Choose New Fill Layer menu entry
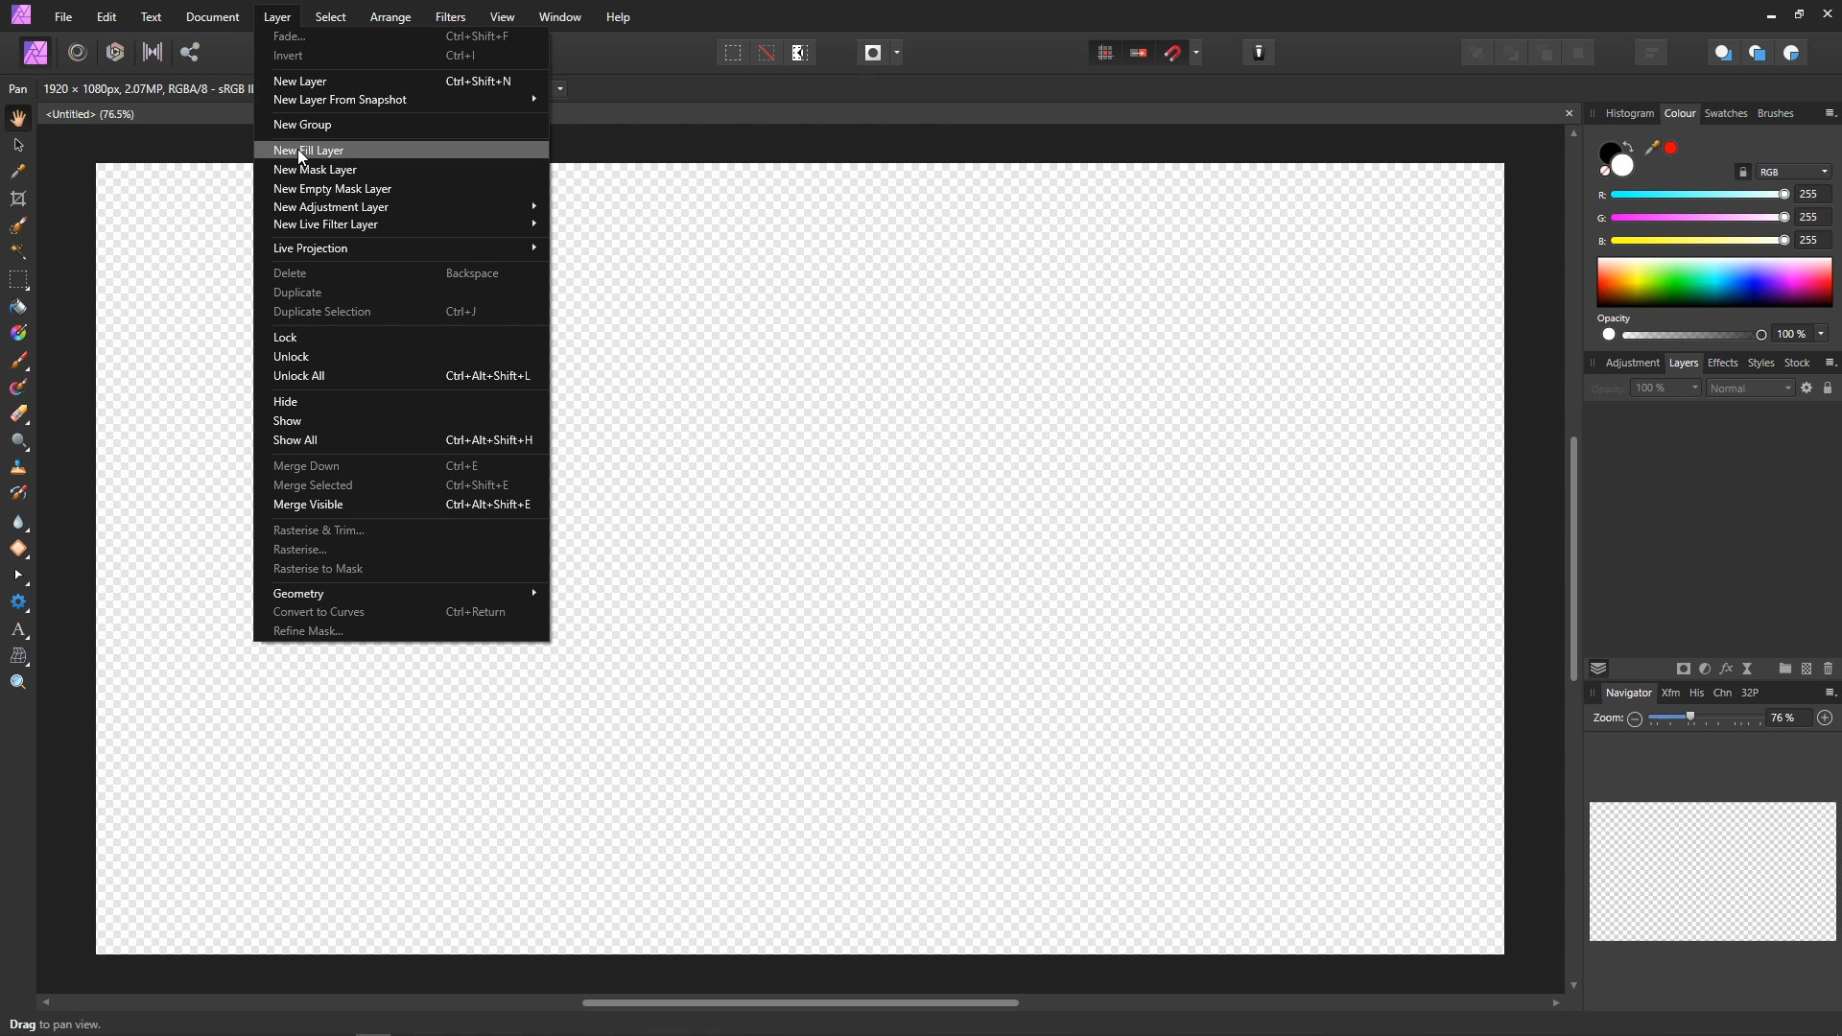 (309, 151)
